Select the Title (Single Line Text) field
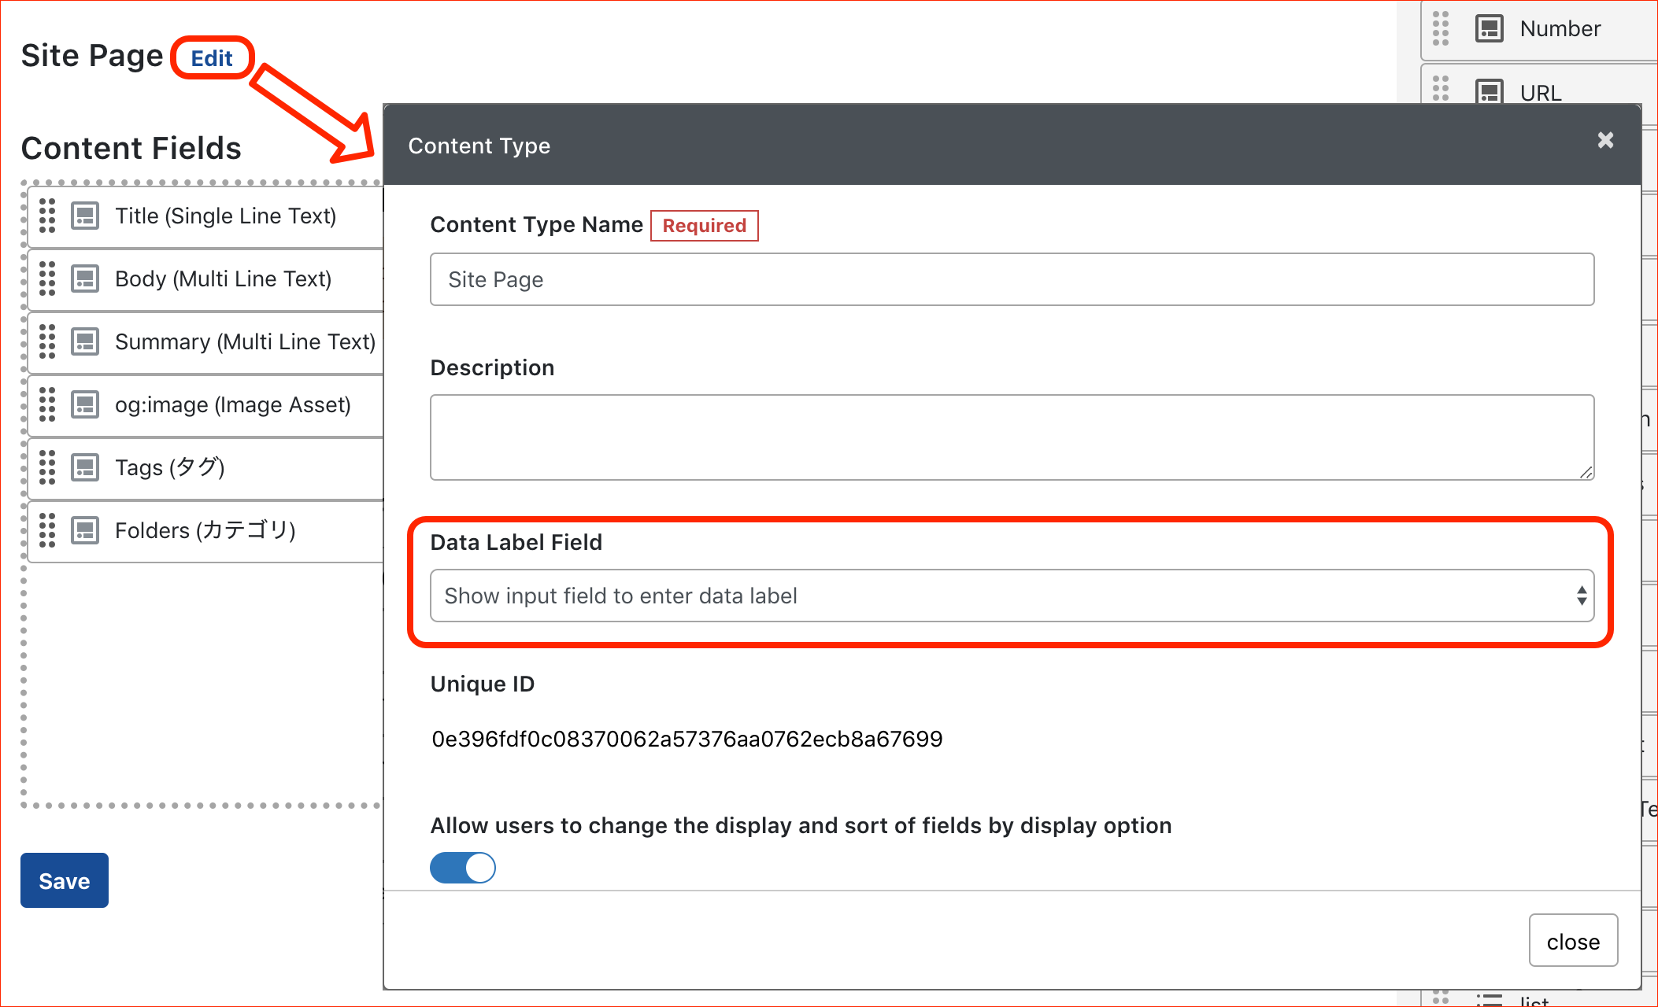Viewport: 1658px width, 1007px height. click(225, 216)
